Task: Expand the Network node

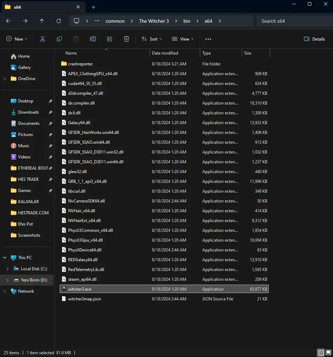Action: 5,291
